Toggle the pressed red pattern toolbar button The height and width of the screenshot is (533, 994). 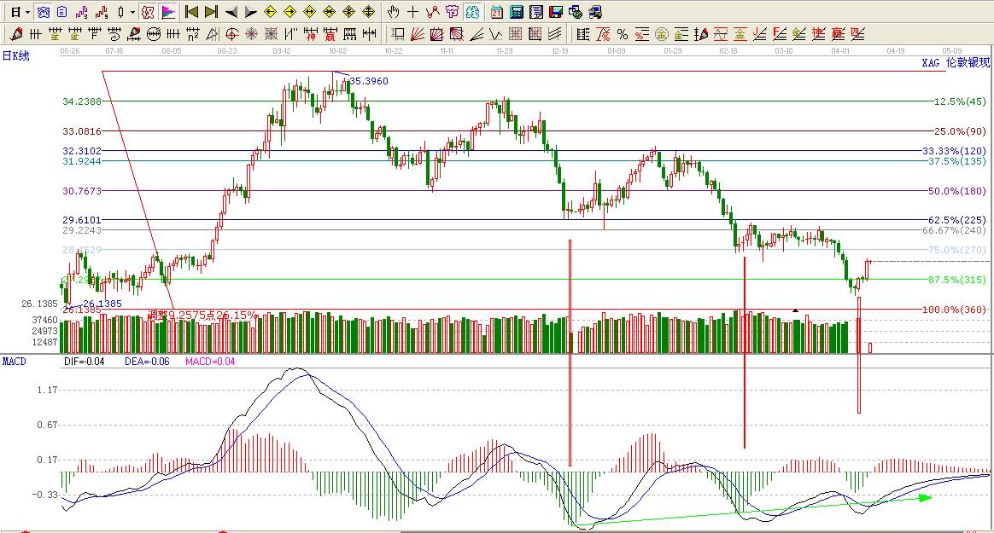tap(148, 12)
